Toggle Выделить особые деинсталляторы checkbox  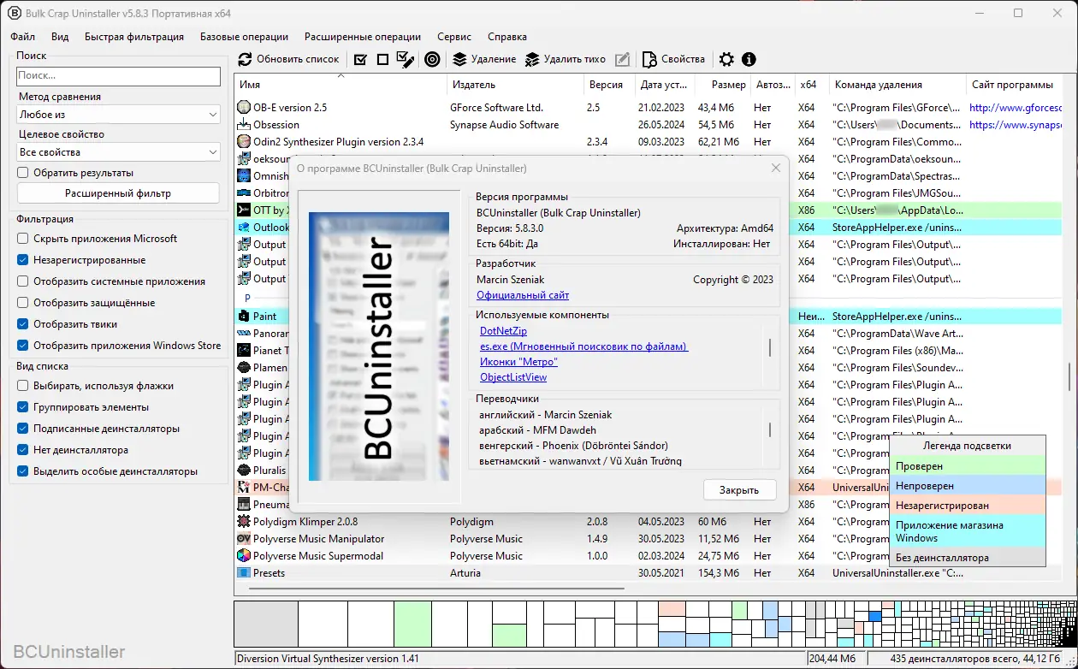(x=23, y=471)
